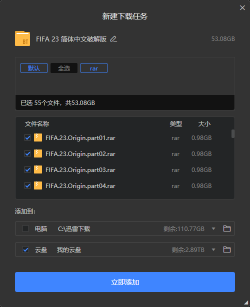Click archive icon of FIFA.23.Origin.part03.rar
Screen dimensions: 250x307
pyautogui.click(x=38, y=169)
